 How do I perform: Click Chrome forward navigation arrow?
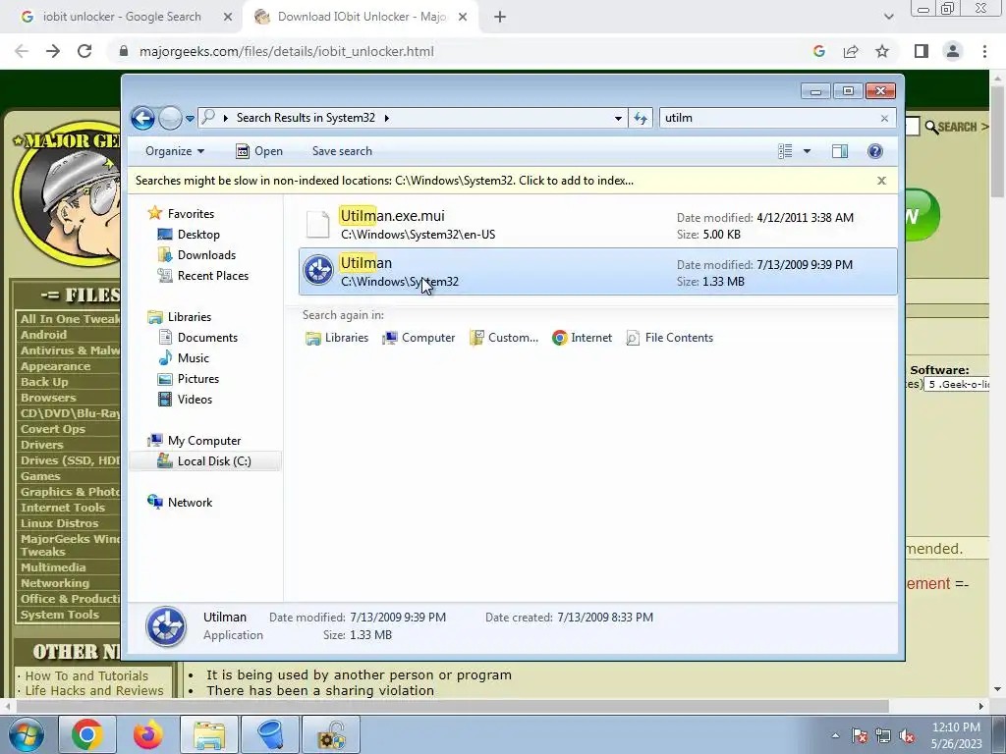(53, 51)
